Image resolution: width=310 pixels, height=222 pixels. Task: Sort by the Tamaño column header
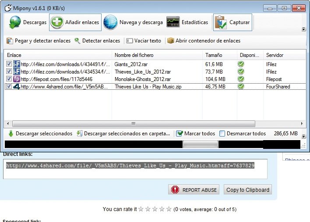click(220, 55)
